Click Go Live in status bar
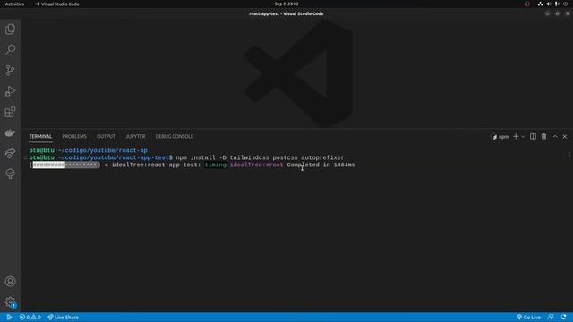The width and height of the screenshot is (573, 322). (529, 318)
